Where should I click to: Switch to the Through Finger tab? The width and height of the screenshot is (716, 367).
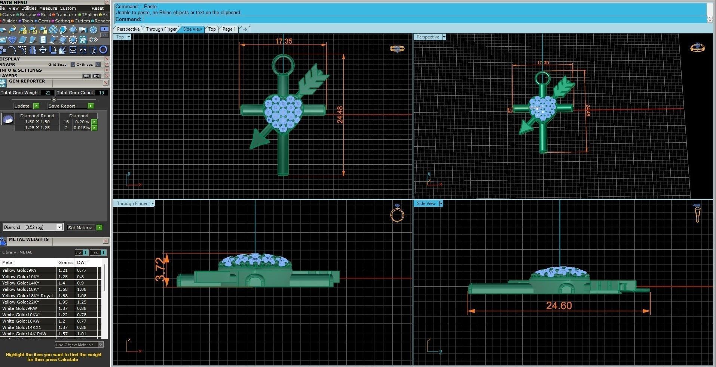click(x=161, y=29)
